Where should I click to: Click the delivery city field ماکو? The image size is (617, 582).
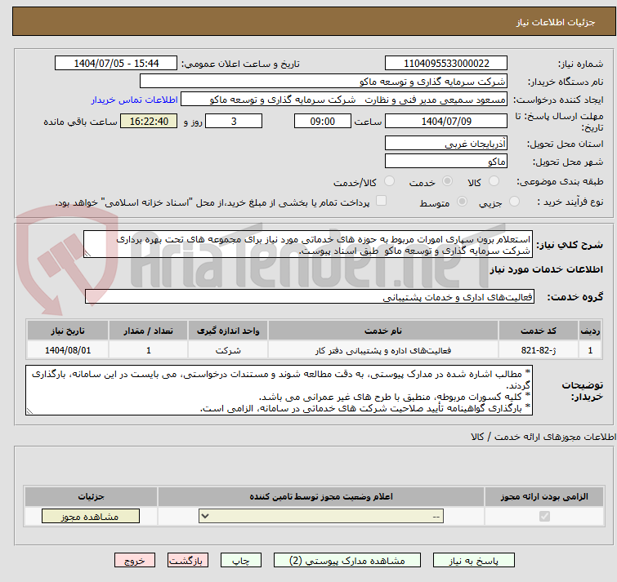point(446,161)
